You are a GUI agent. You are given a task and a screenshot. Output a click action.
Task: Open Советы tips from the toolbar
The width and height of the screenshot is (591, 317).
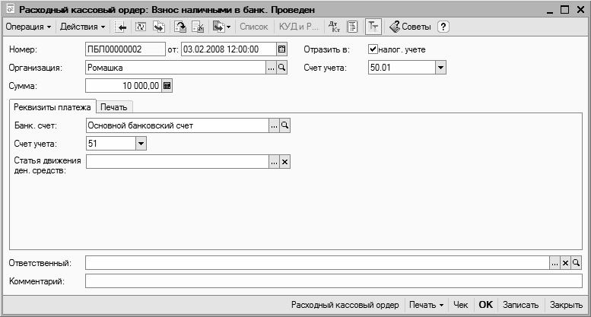(410, 27)
